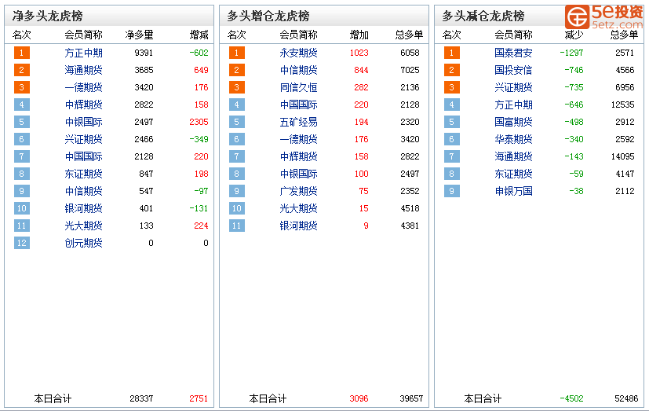
Task: Open 永安期货 member link
Action: [x=298, y=53]
